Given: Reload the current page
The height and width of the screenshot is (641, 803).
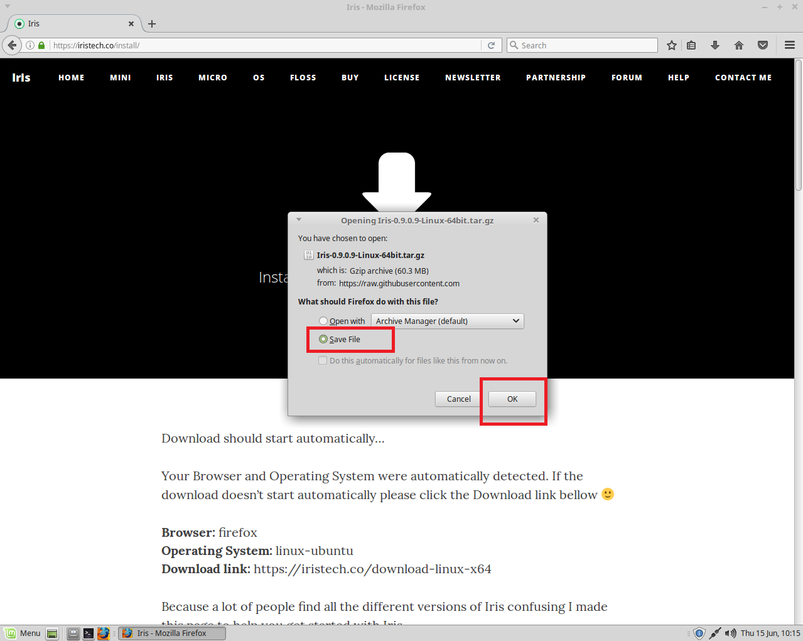Looking at the screenshot, I should tap(492, 45).
